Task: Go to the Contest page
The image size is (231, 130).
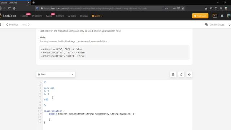Action: click(x=60, y=16)
